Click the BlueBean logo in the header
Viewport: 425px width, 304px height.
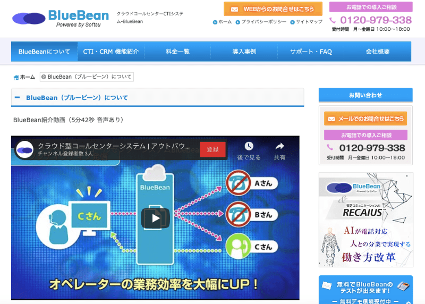point(61,18)
